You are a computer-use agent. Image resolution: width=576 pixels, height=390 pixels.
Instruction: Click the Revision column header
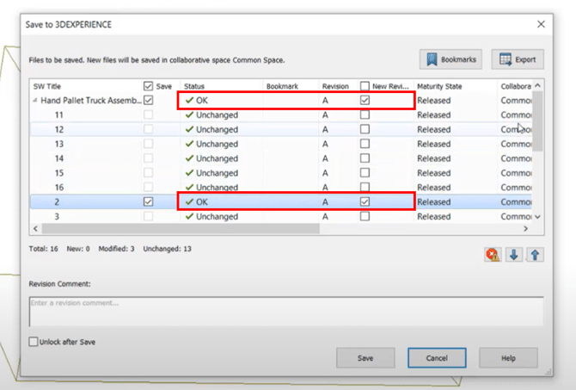(335, 86)
